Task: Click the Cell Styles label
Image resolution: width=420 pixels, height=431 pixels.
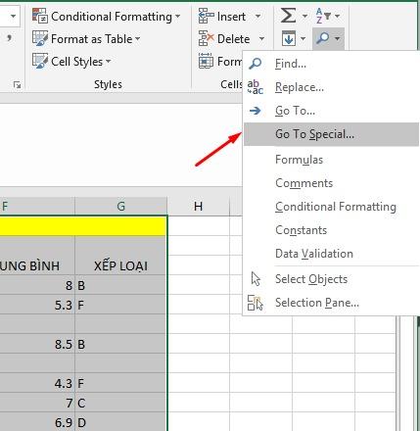Action: 76,62
